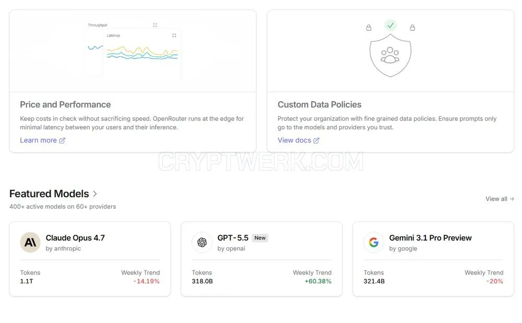Screen dimensions: 522x323
Task: Click the Featured Models heading
Action: coord(49,194)
